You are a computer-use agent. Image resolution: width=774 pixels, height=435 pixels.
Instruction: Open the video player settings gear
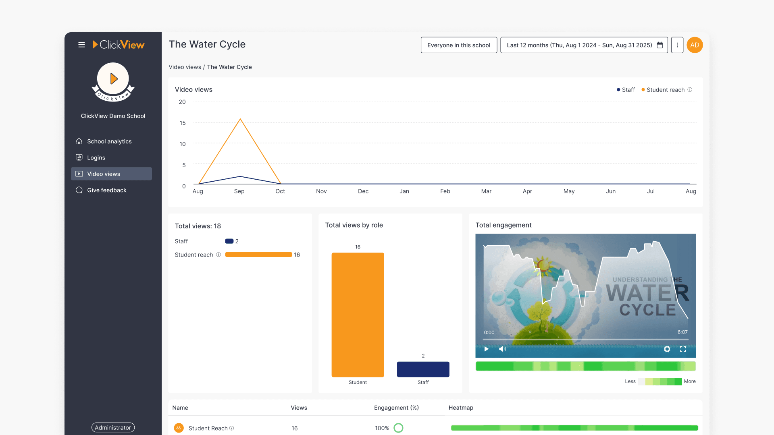[667, 349]
